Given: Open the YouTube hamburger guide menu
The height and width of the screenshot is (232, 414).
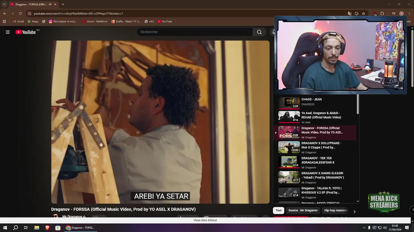Looking at the screenshot, I should pyautogui.click(x=8, y=32).
